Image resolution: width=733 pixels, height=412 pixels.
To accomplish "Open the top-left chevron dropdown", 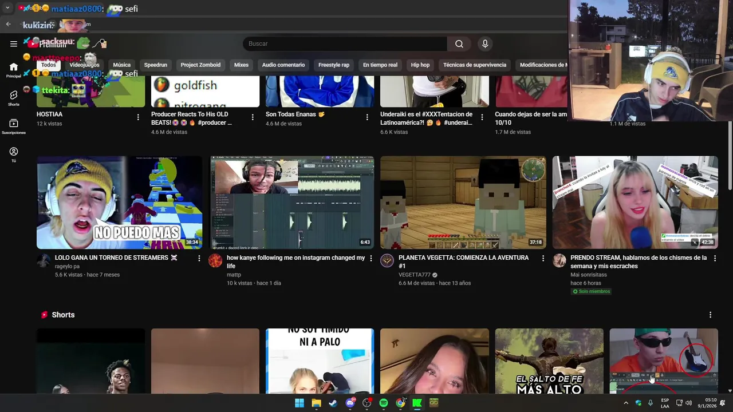I will point(7,8).
